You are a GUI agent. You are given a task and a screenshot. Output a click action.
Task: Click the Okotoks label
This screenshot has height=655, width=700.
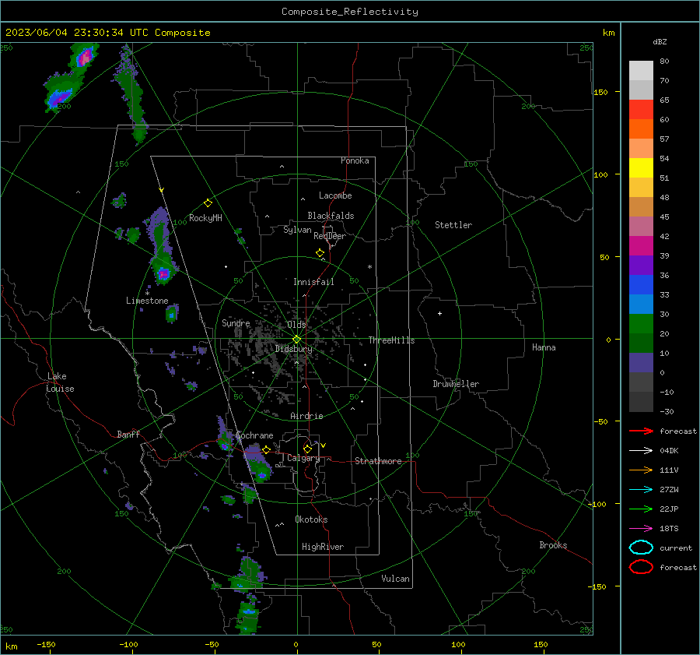coord(311,519)
